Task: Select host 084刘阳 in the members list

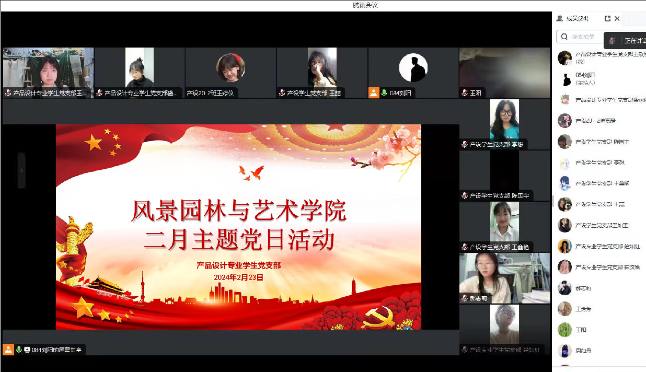Action: coord(585,78)
